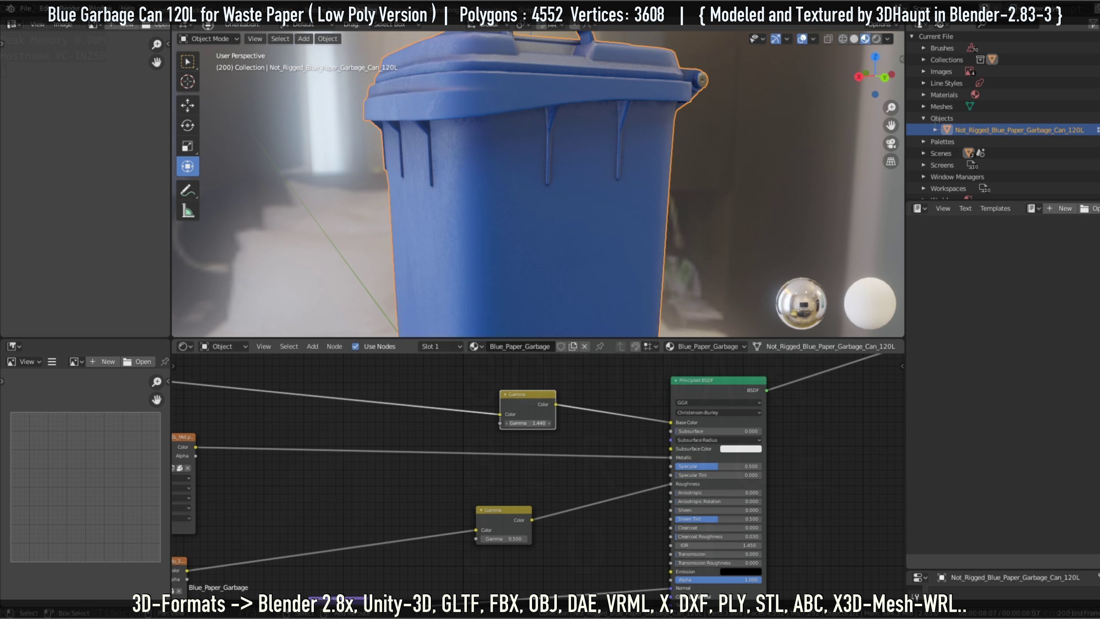Image resolution: width=1100 pixels, height=619 pixels.
Task: Switch to wireframe viewport shading
Action: (x=843, y=39)
